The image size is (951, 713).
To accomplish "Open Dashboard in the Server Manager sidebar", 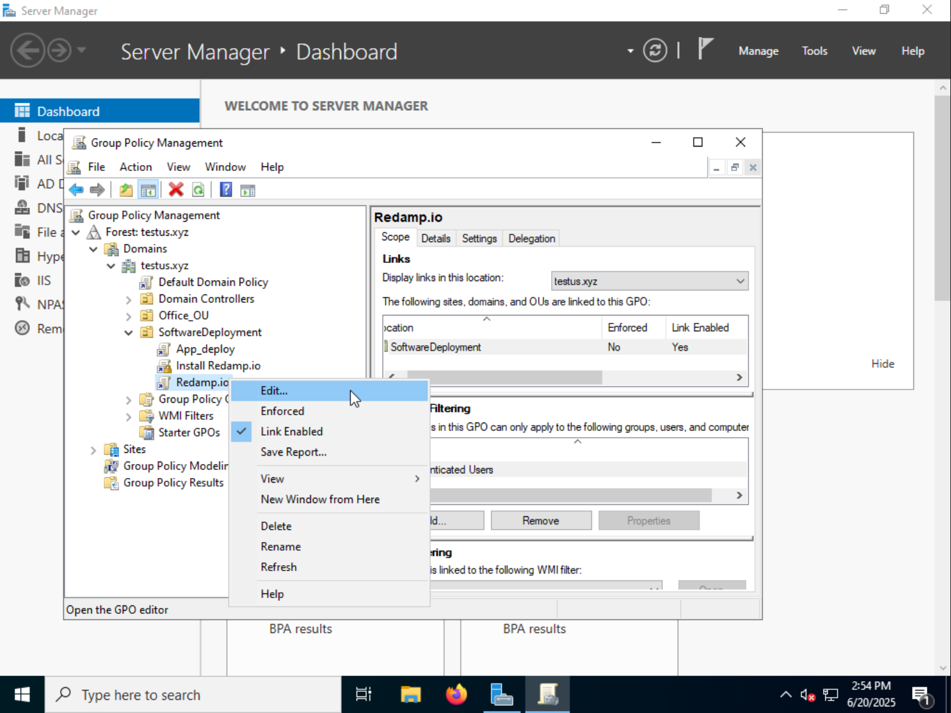I will [100, 111].
